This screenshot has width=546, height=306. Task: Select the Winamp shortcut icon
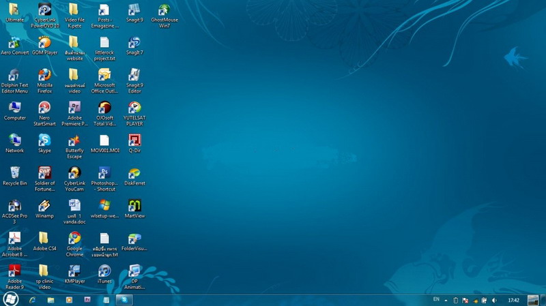coord(44,209)
